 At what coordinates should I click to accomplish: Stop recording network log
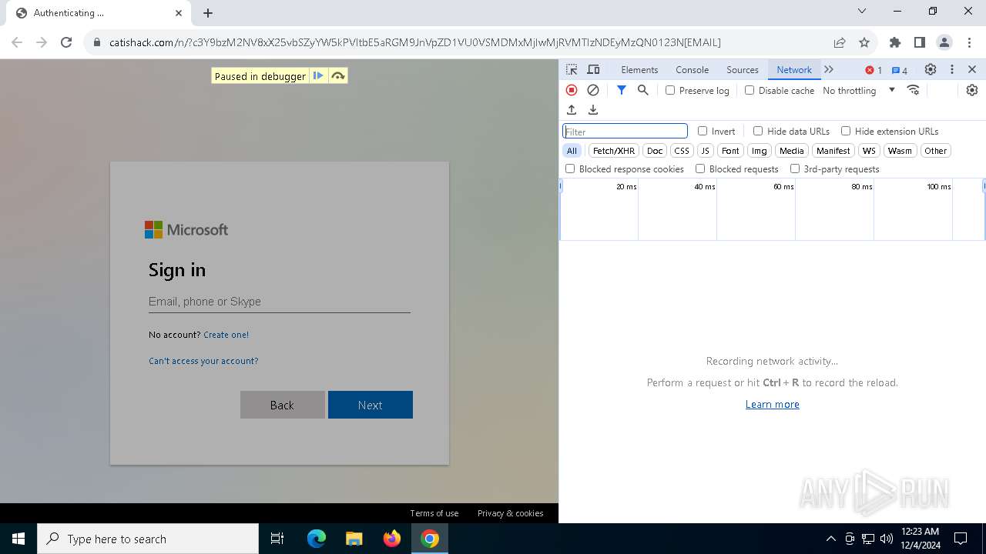tap(572, 90)
